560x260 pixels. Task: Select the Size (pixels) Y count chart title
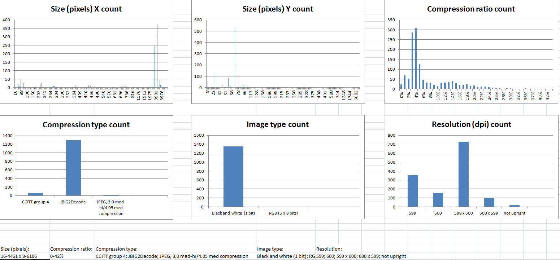pos(278,9)
